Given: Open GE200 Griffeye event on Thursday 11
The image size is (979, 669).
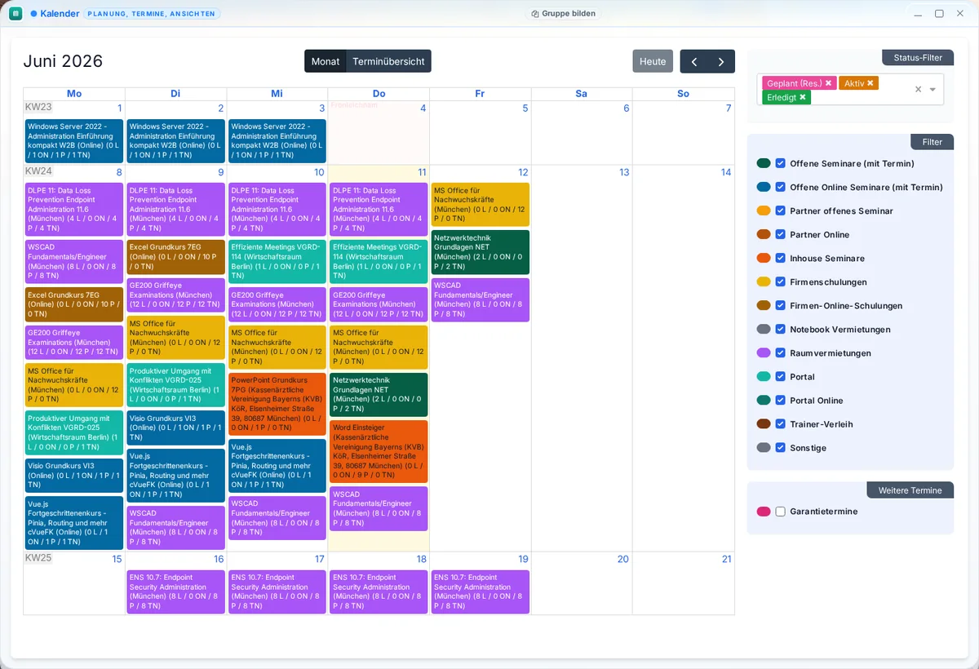Looking at the screenshot, I should pyautogui.click(x=379, y=304).
